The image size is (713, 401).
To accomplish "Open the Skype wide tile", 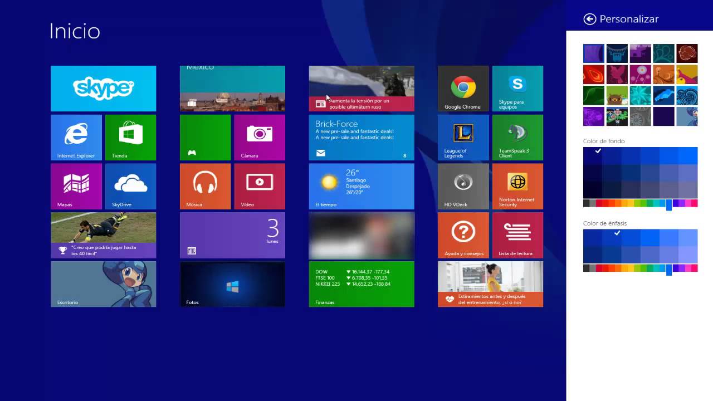I will coord(103,89).
